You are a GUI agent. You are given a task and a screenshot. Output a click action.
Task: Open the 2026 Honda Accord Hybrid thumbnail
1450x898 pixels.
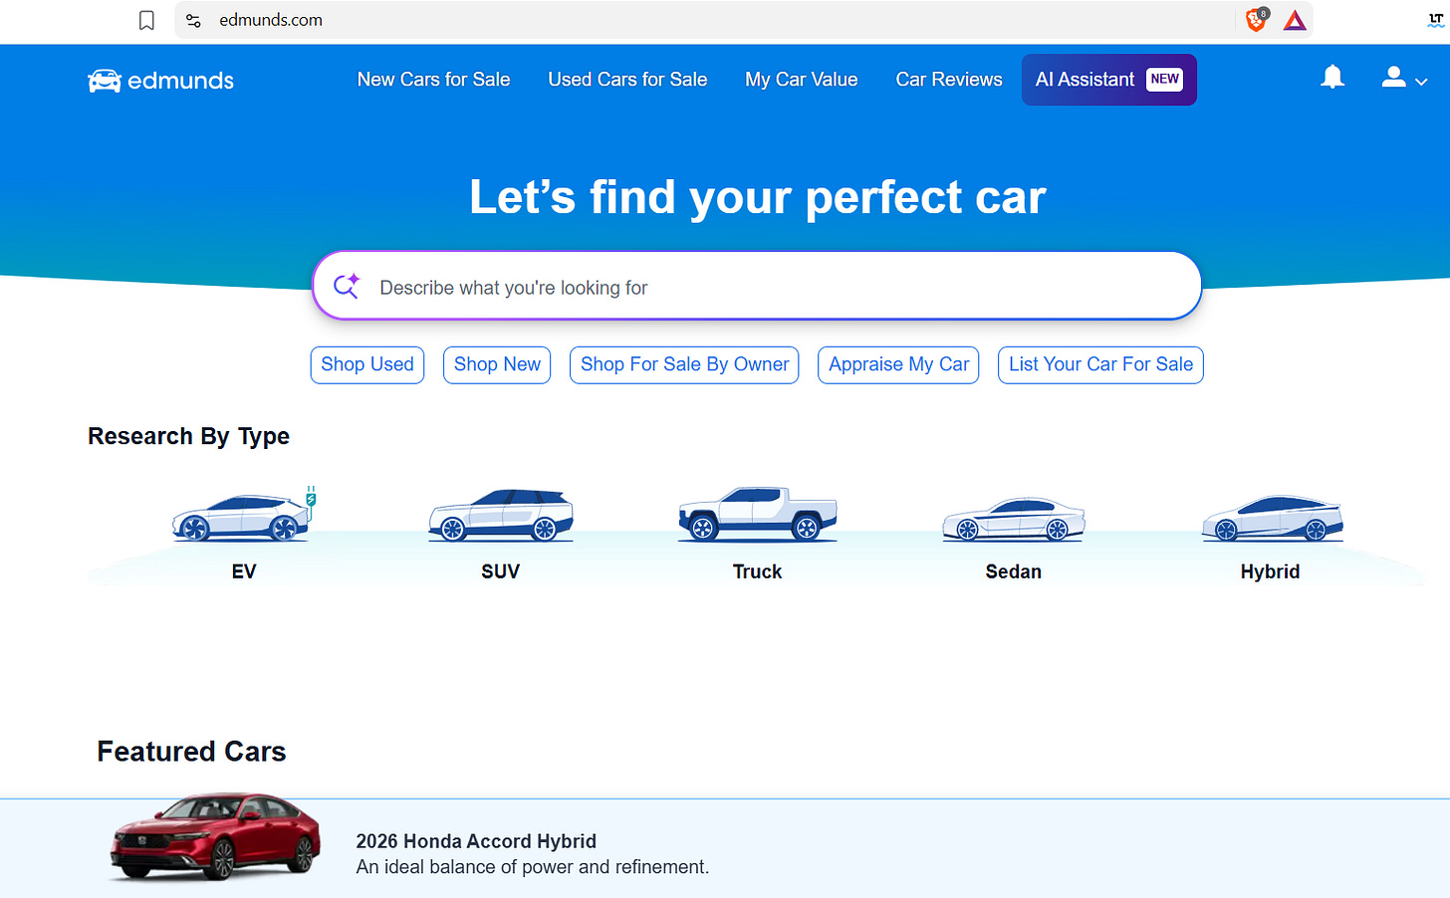(215, 836)
